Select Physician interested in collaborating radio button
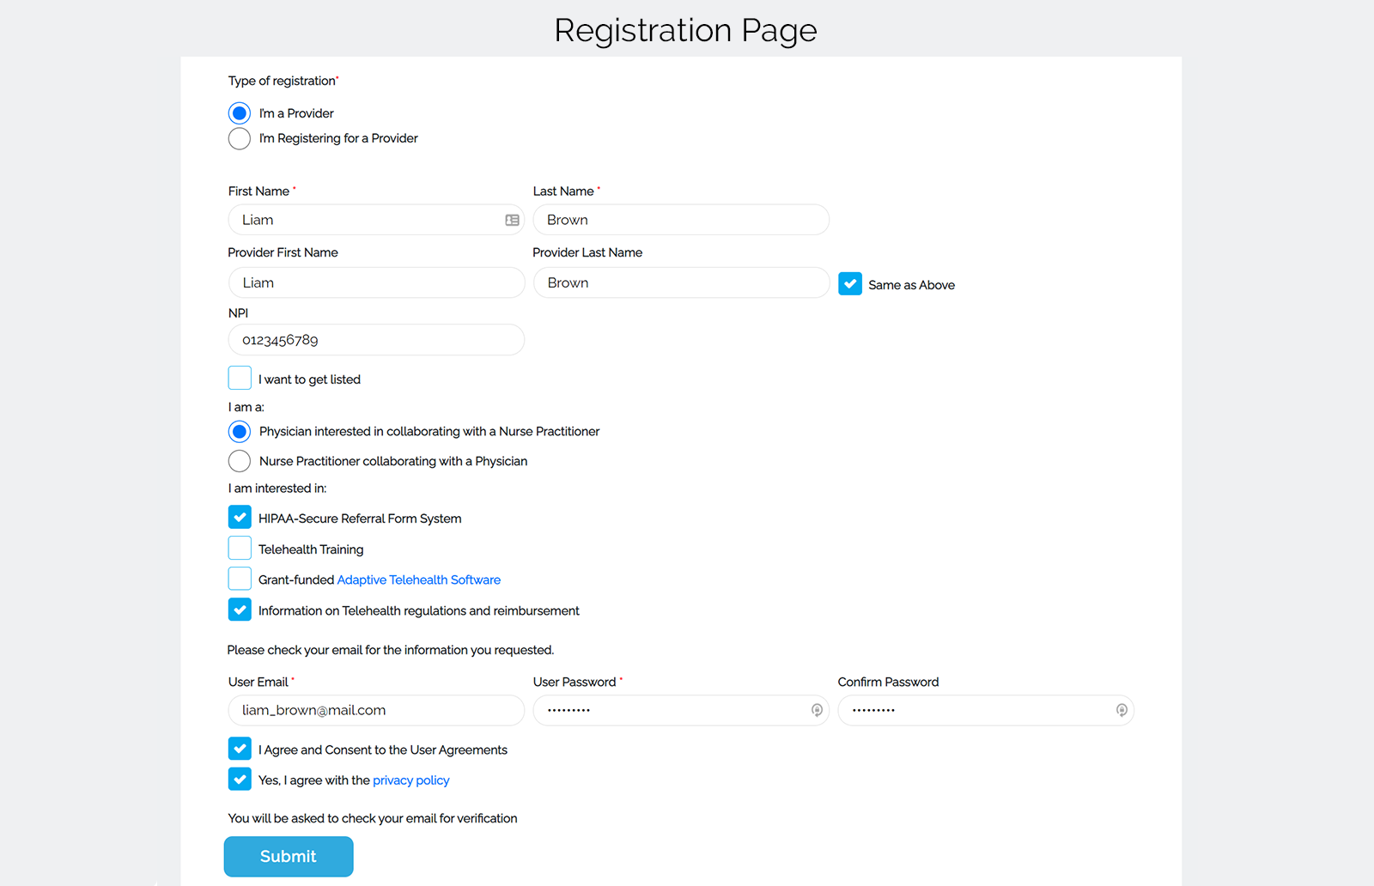The width and height of the screenshot is (1374, 886). click(x=240, y=431)
